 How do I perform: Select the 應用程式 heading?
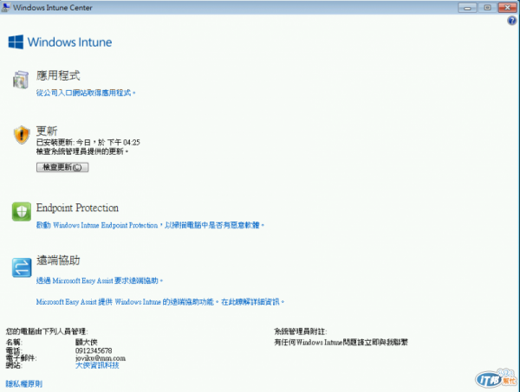58,75
